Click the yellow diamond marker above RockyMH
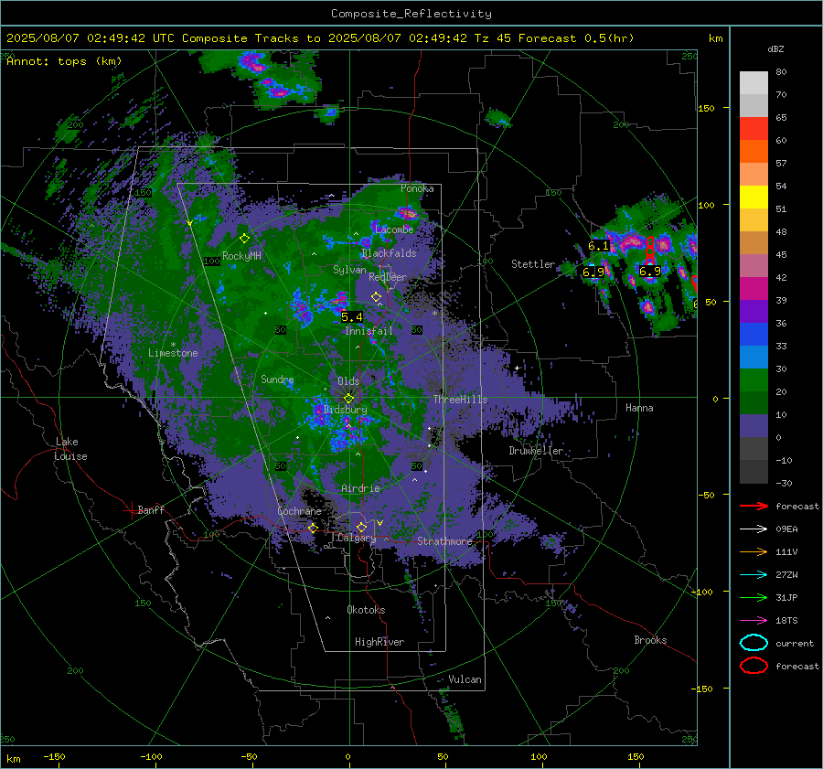 [x=244, y=239]
